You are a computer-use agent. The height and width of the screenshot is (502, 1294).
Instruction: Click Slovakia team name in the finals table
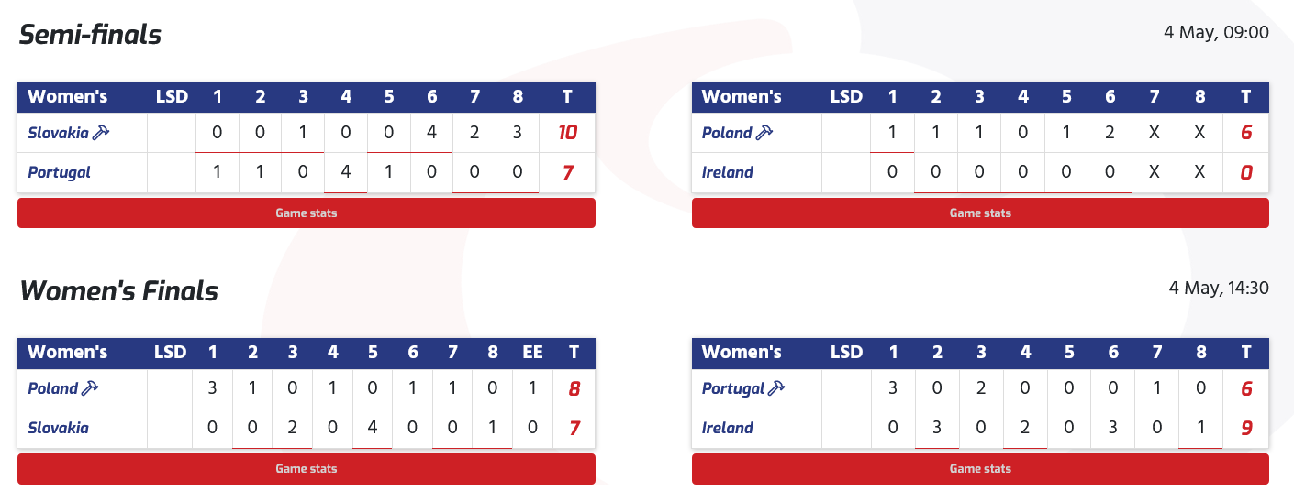tap(59, 428)
